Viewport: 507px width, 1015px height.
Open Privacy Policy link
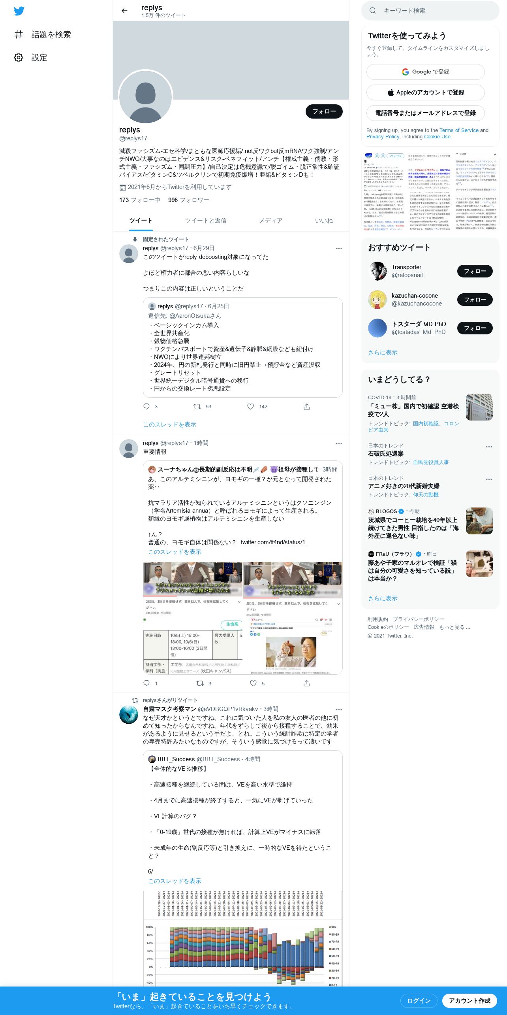(383, 136)
